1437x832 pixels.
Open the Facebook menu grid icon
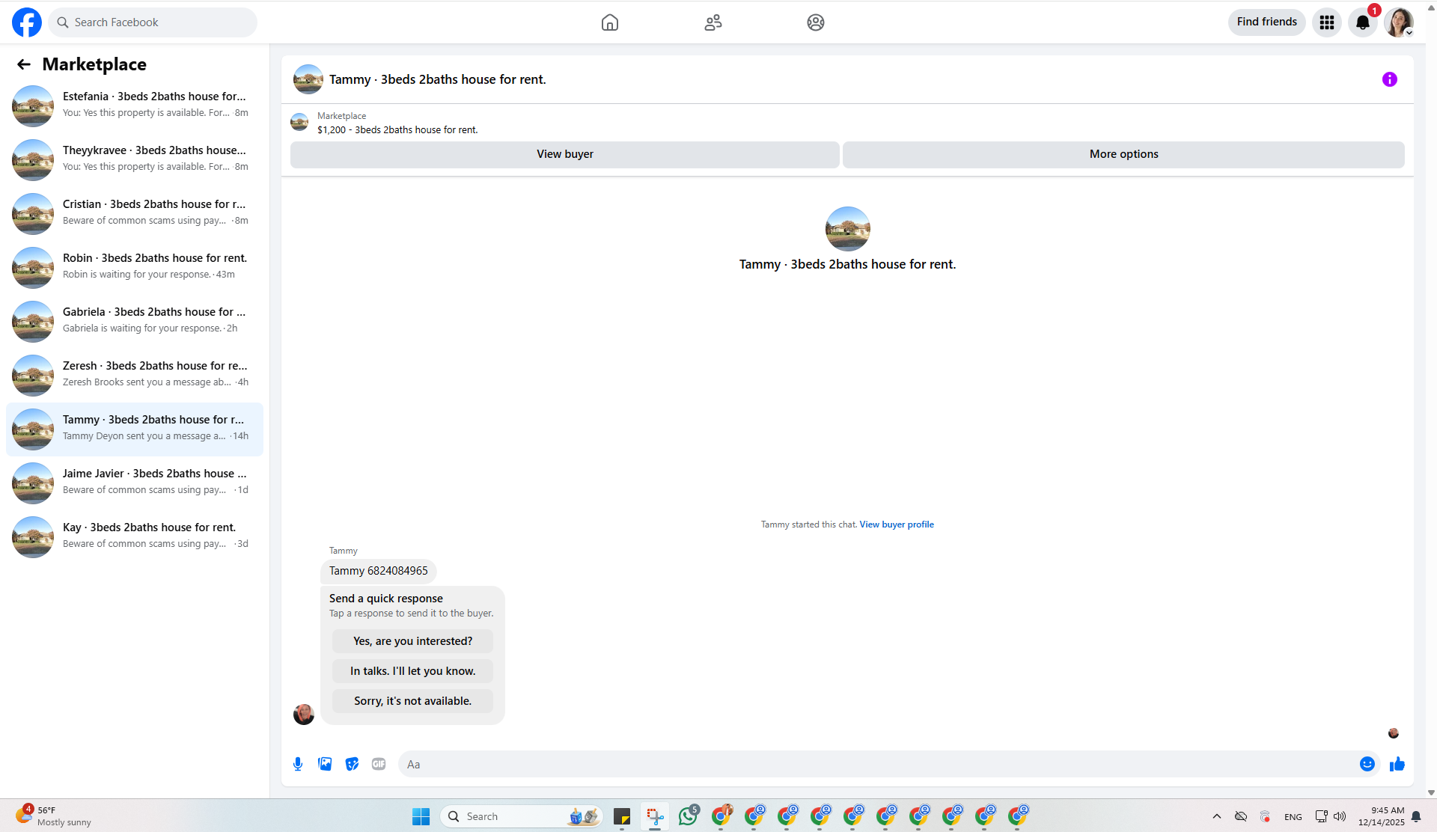(x=1327, y=22)
